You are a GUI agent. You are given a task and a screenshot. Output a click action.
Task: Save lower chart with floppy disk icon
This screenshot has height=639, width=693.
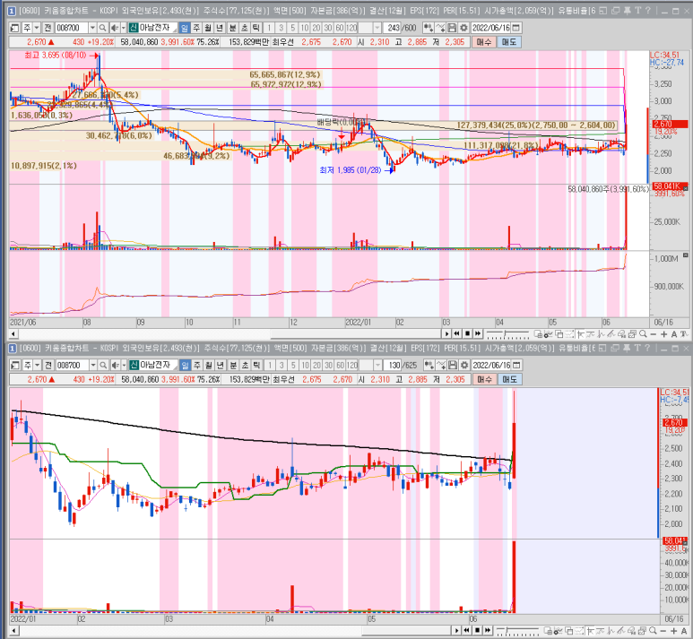[452, 365]
